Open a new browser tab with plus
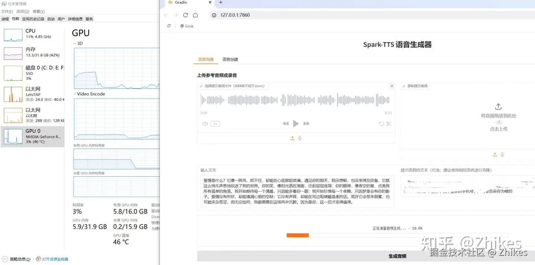This screenshot has width=535, height=265. [221, 2]
